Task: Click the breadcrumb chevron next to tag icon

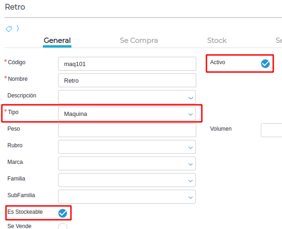Action: [18, 29]
